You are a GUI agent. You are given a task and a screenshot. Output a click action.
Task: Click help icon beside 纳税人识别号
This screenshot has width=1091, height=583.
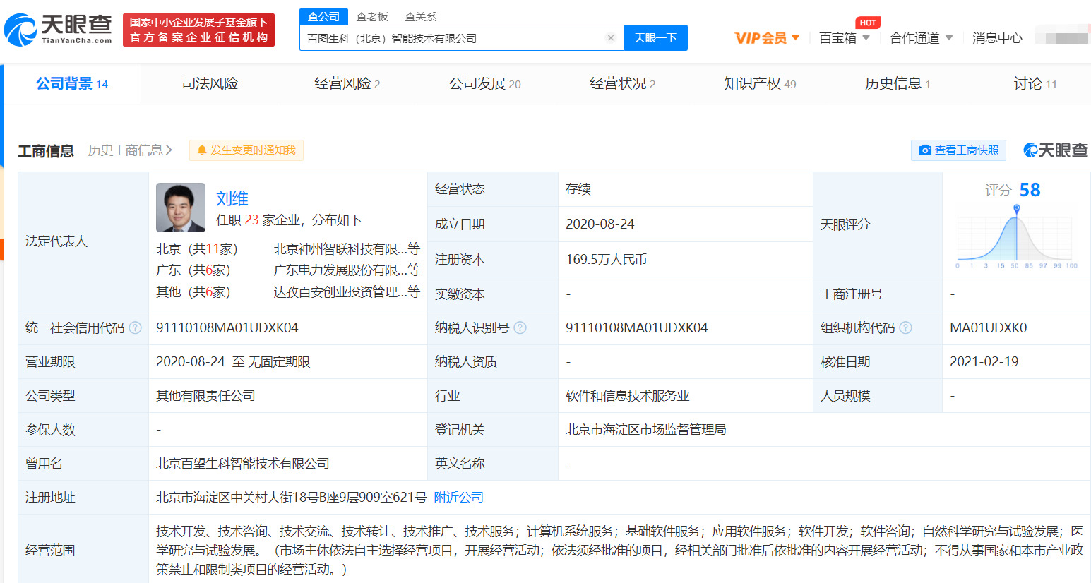(x=520, y=328)
